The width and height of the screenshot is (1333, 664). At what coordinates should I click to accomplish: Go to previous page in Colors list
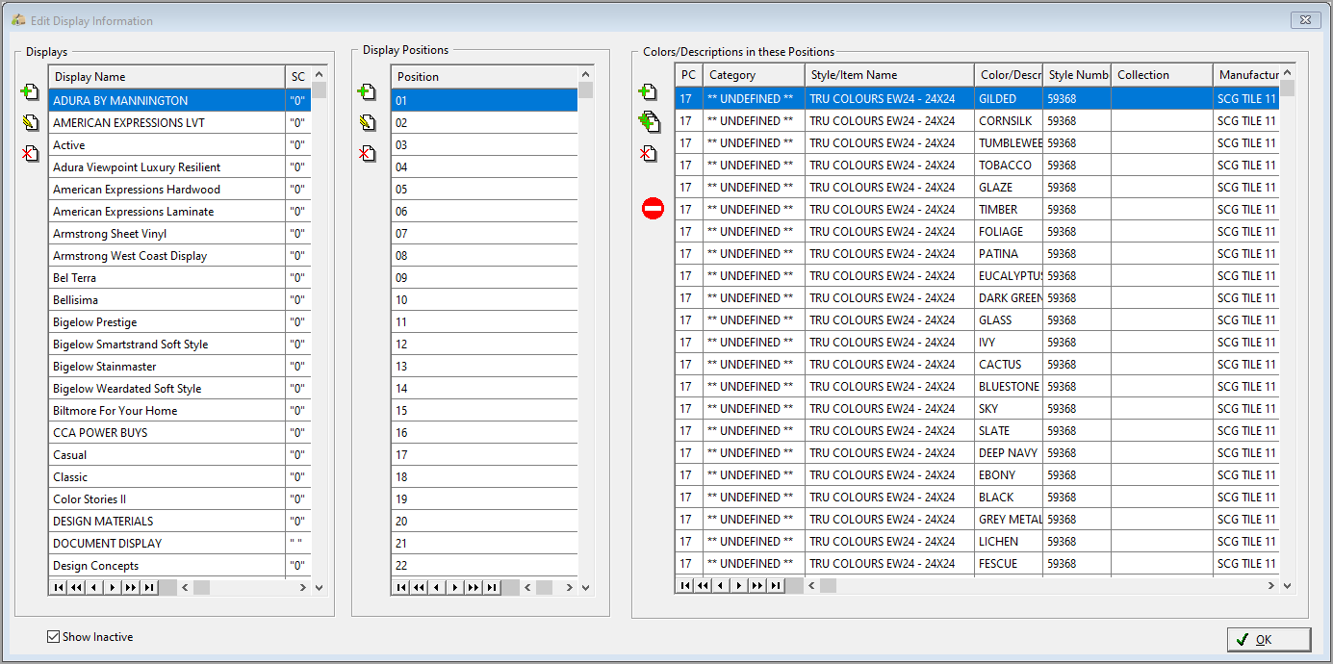703,585
